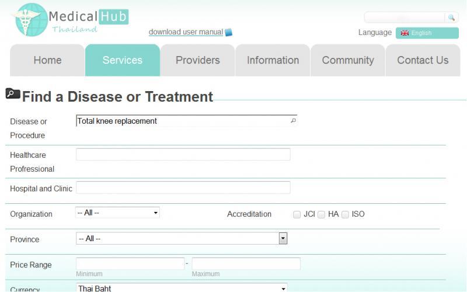This screenshot has height=292, width=467.
Task: Open the Organization dropdown
Action: coord(117,213)
